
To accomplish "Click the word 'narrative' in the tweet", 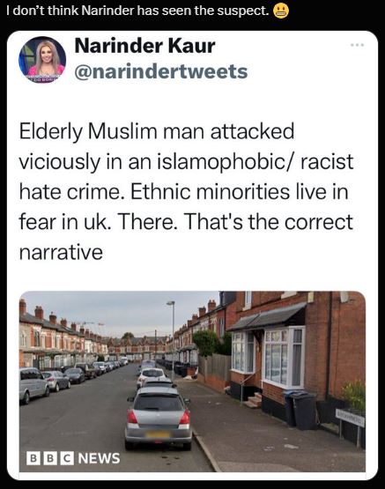I will [x=61, y=252].
